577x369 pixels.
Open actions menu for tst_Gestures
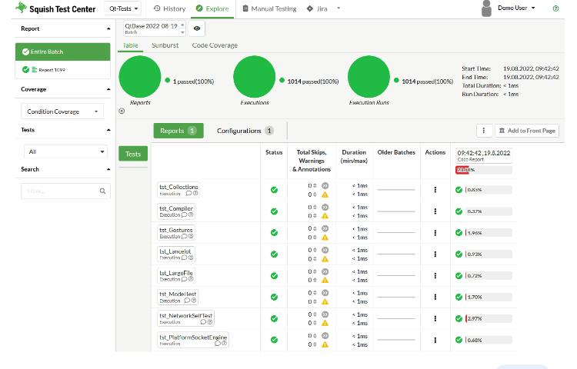[435, 233]
